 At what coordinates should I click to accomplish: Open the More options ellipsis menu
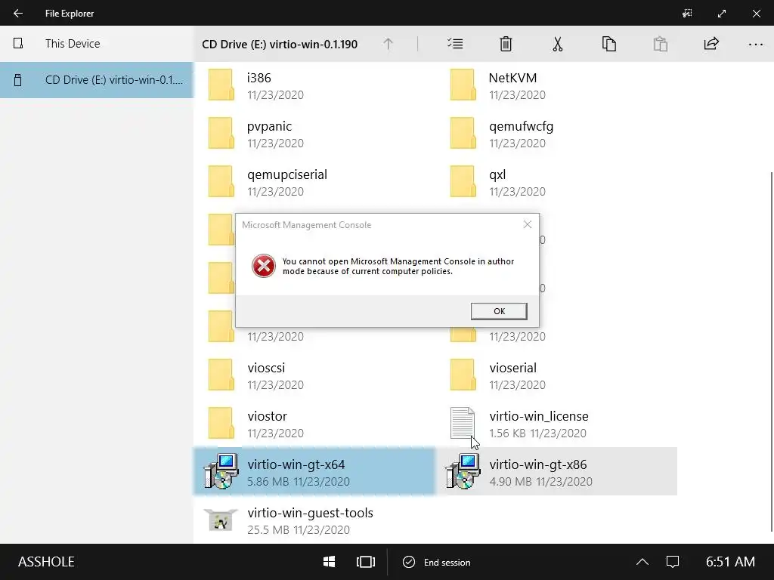click(x=756, y=45)
